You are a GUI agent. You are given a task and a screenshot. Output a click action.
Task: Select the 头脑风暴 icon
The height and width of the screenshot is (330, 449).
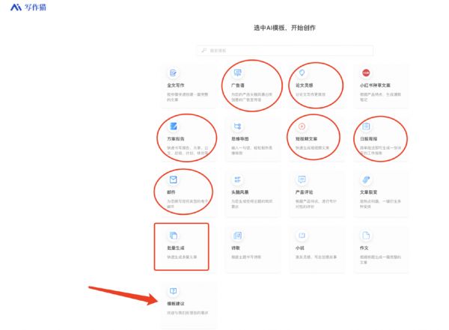point(238,180)
